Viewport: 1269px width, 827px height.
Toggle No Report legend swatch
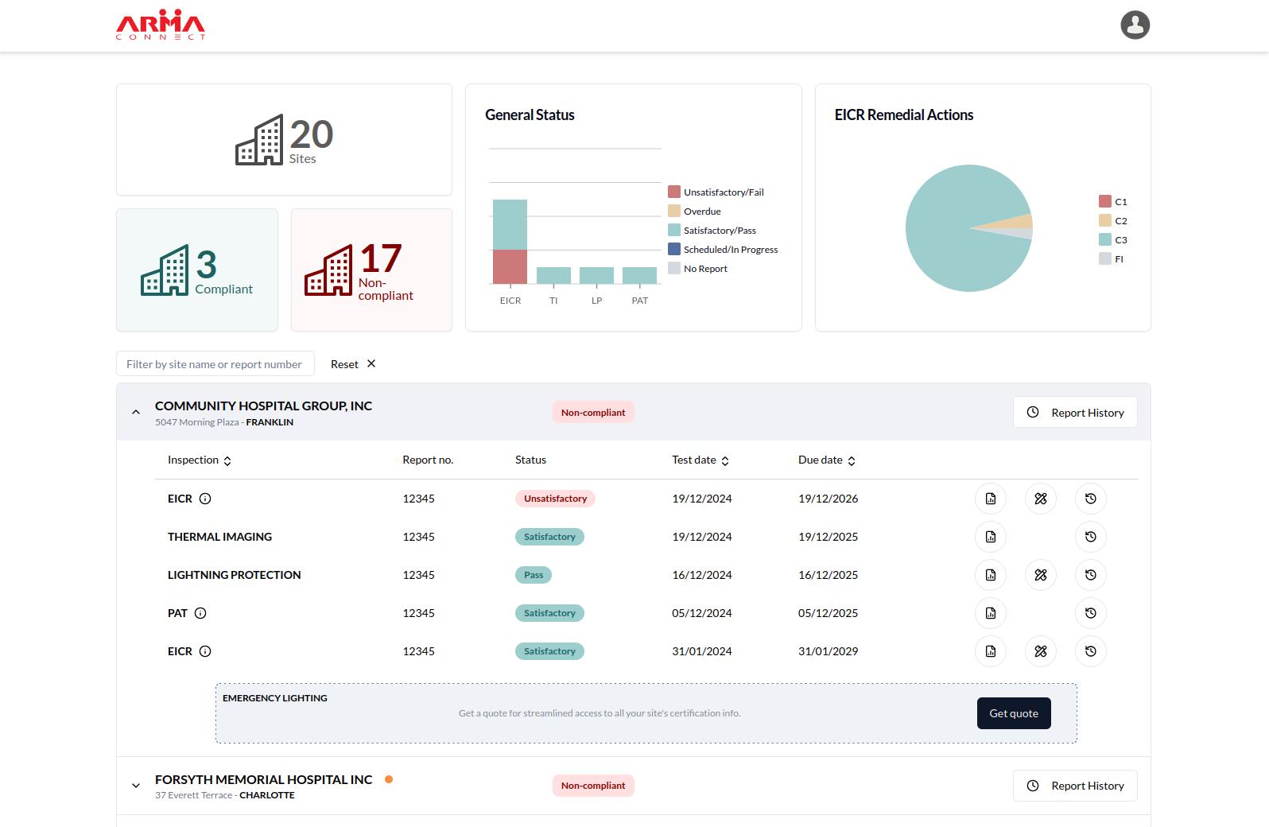(674, 268)
